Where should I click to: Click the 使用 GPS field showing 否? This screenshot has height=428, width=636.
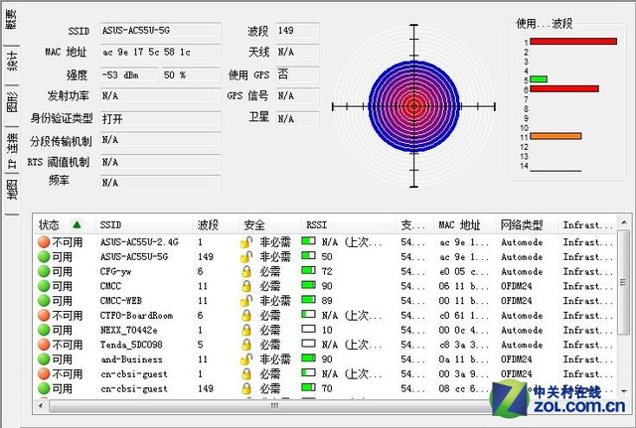(x=298, y=75)
